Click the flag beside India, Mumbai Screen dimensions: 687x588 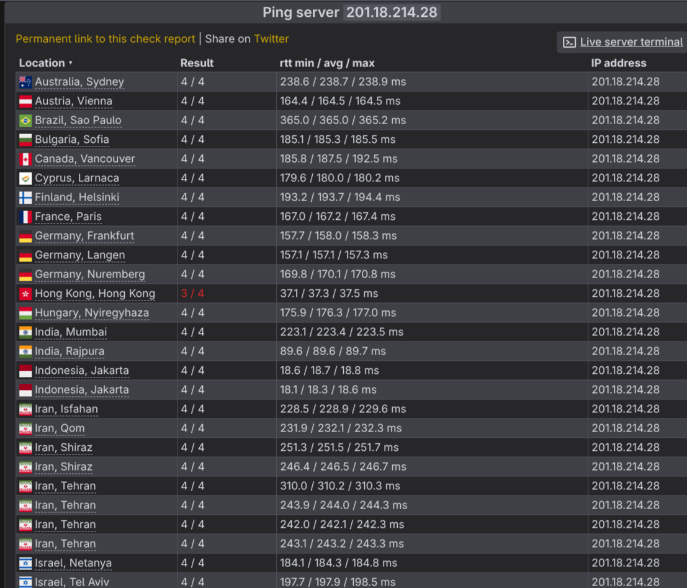click(x=25, y=332)
